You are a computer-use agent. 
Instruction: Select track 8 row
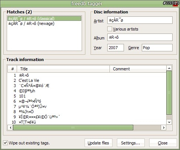click(87, 112)
